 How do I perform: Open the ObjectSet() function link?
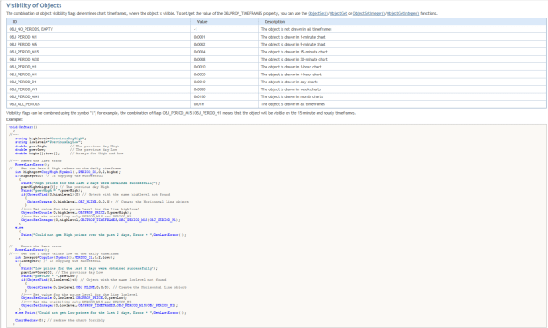(x=318, y=14)
